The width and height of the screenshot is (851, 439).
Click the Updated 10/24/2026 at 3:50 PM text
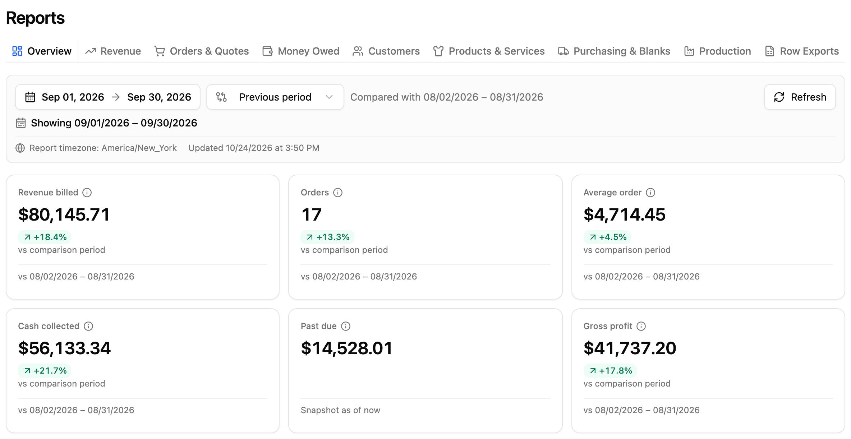254,148
